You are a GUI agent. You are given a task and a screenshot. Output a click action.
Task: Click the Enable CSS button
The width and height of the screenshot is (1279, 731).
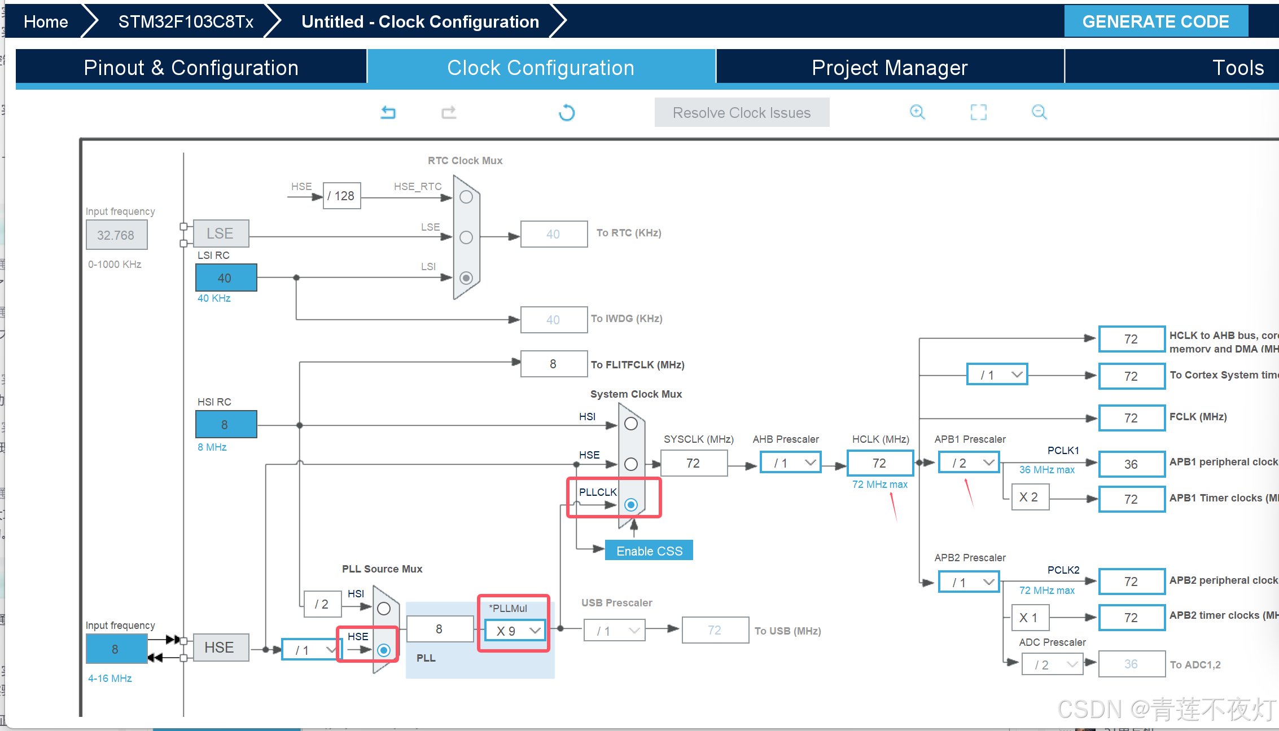coord(649,551)
